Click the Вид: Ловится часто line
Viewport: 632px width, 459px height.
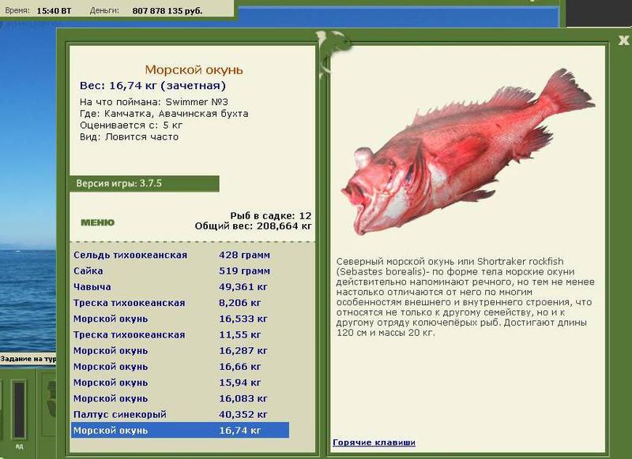click(129, 137)
